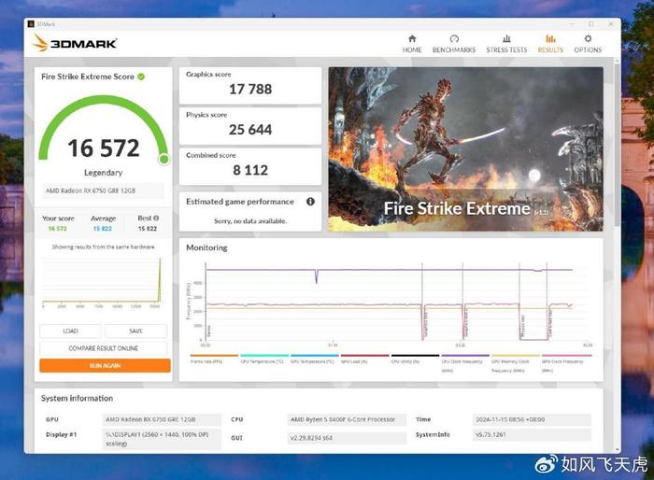Toggle CPU Clock Frequency legend
This screenshot has height=480, width=654.
click(x=465, y=363)
